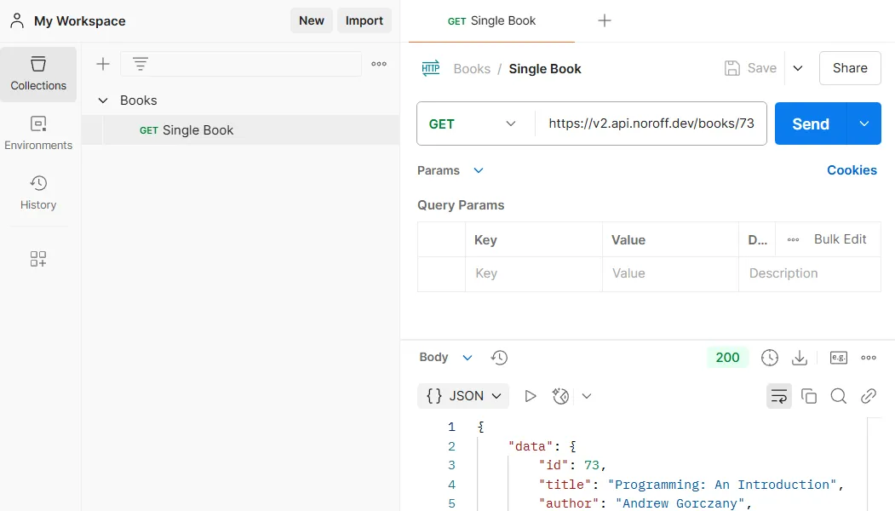Click the "id": 73 JSON line
895x511 pixels.
click(572, 465)
